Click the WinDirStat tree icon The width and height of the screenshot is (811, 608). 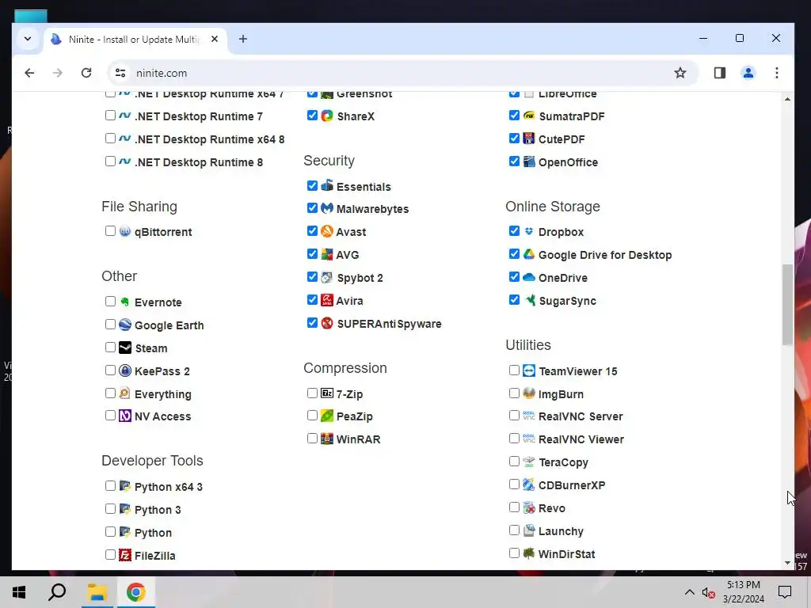click(x=528, y=553)
